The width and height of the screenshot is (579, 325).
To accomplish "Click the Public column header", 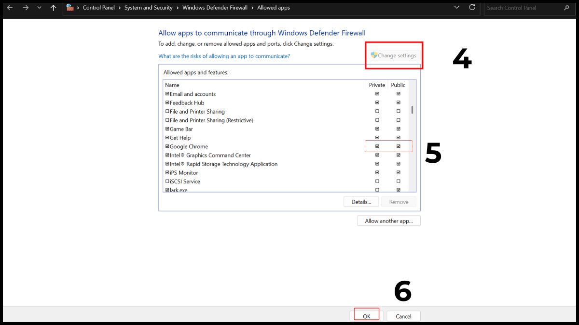I will coord(398,85).
